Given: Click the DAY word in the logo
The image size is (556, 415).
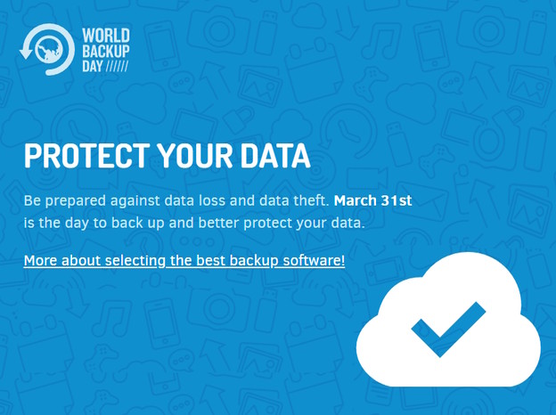Looking at the screenshot, I should (x=94, y=67).
